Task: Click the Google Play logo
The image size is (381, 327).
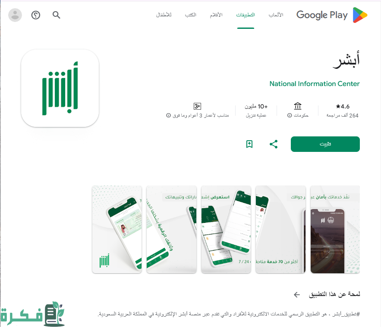Action: tap(332, 15)
